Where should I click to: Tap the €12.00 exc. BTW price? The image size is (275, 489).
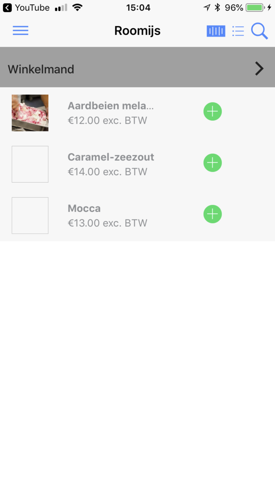(x=107, y=120)
